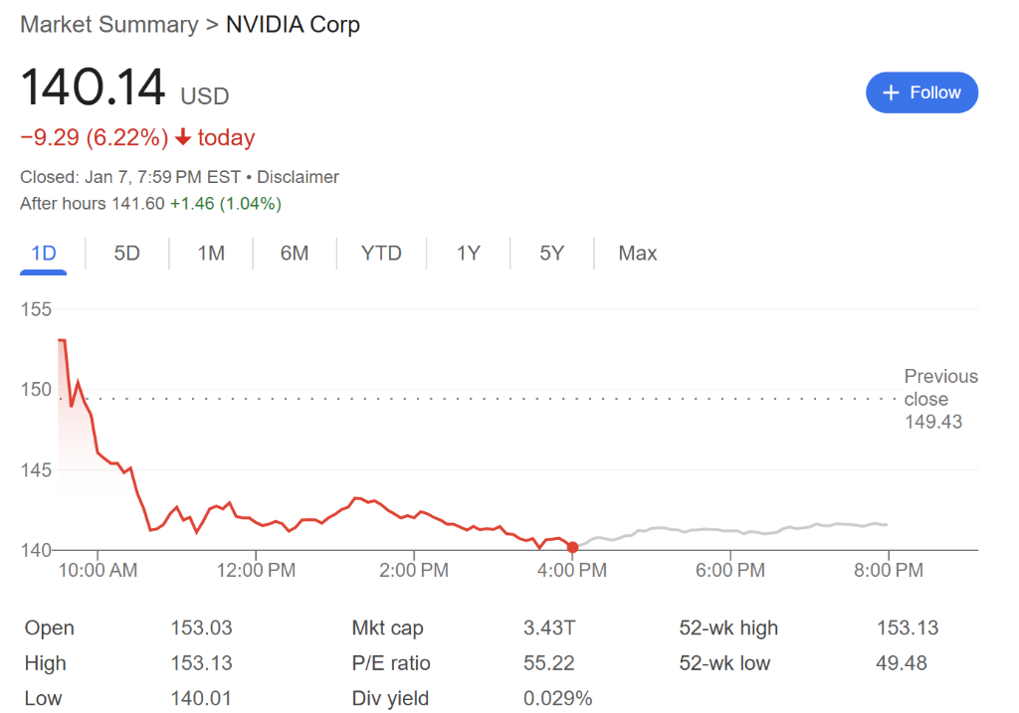Image resolution: width=1019 pixels, height=713 pixels.
Task: Show the YTD chart range
Action: pyautogui.click(x=381, y=254)
